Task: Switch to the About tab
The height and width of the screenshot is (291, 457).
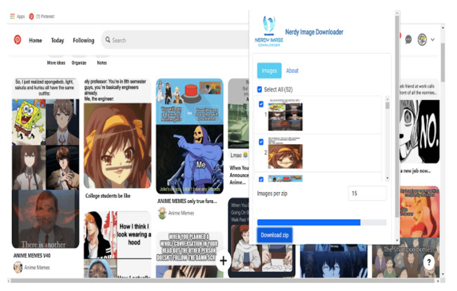Action: click(x=292, y=71)
